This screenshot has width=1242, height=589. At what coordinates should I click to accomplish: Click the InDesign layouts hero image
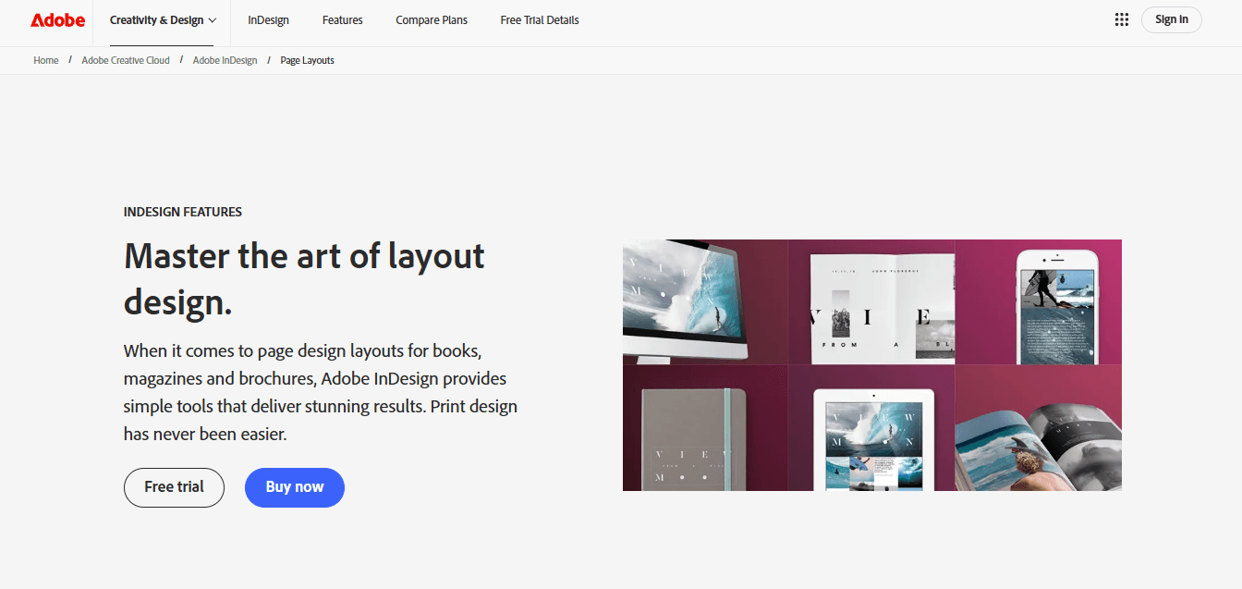[872, 365]
